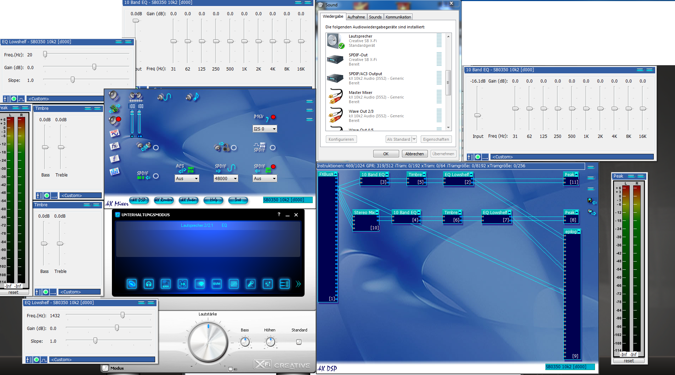Open Custom preset list in upper Timbre window
Image resolution: width=675 pixels, height=375 pixels.
pos(81,196)
